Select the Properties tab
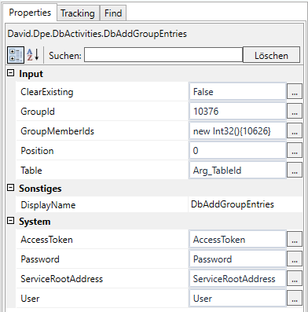The height and width of the screenshot is (312, 308). click(x=30, y=13)
